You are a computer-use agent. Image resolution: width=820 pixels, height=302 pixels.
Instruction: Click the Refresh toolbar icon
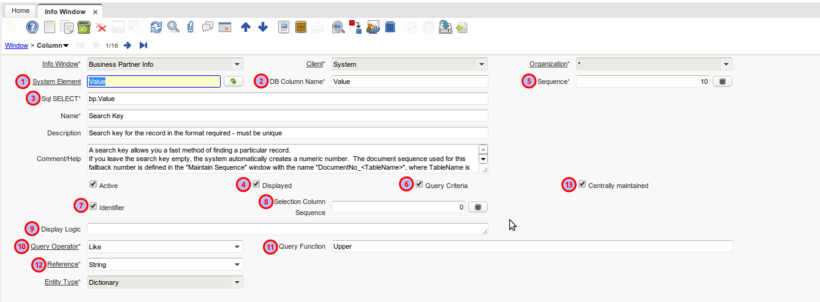coord(156,27)
